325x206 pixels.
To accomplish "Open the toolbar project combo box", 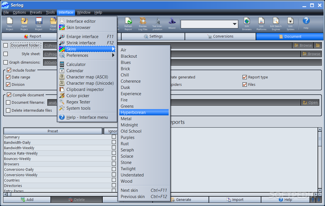I will tap(209, 24).
